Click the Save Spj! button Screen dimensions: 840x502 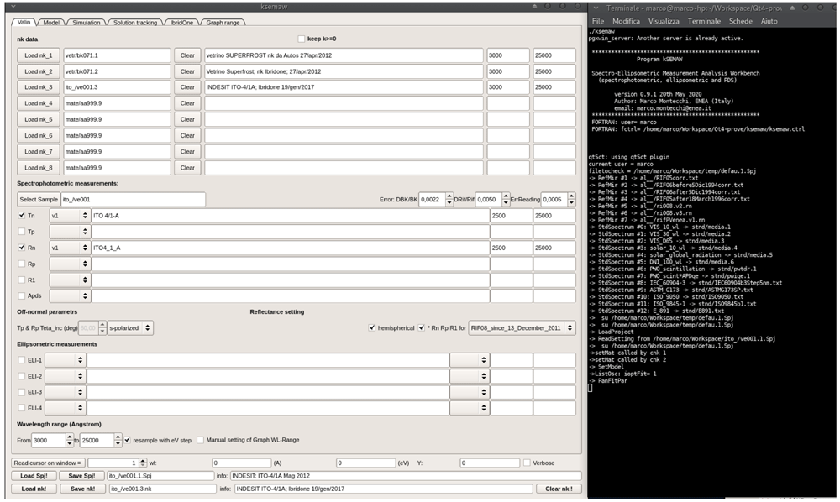(82, 476)
